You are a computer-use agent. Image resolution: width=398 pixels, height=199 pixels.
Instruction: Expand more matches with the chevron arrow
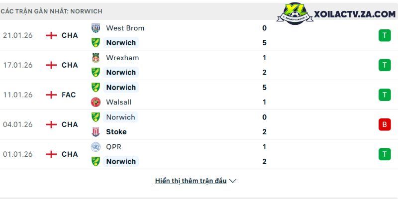[233, 181]
